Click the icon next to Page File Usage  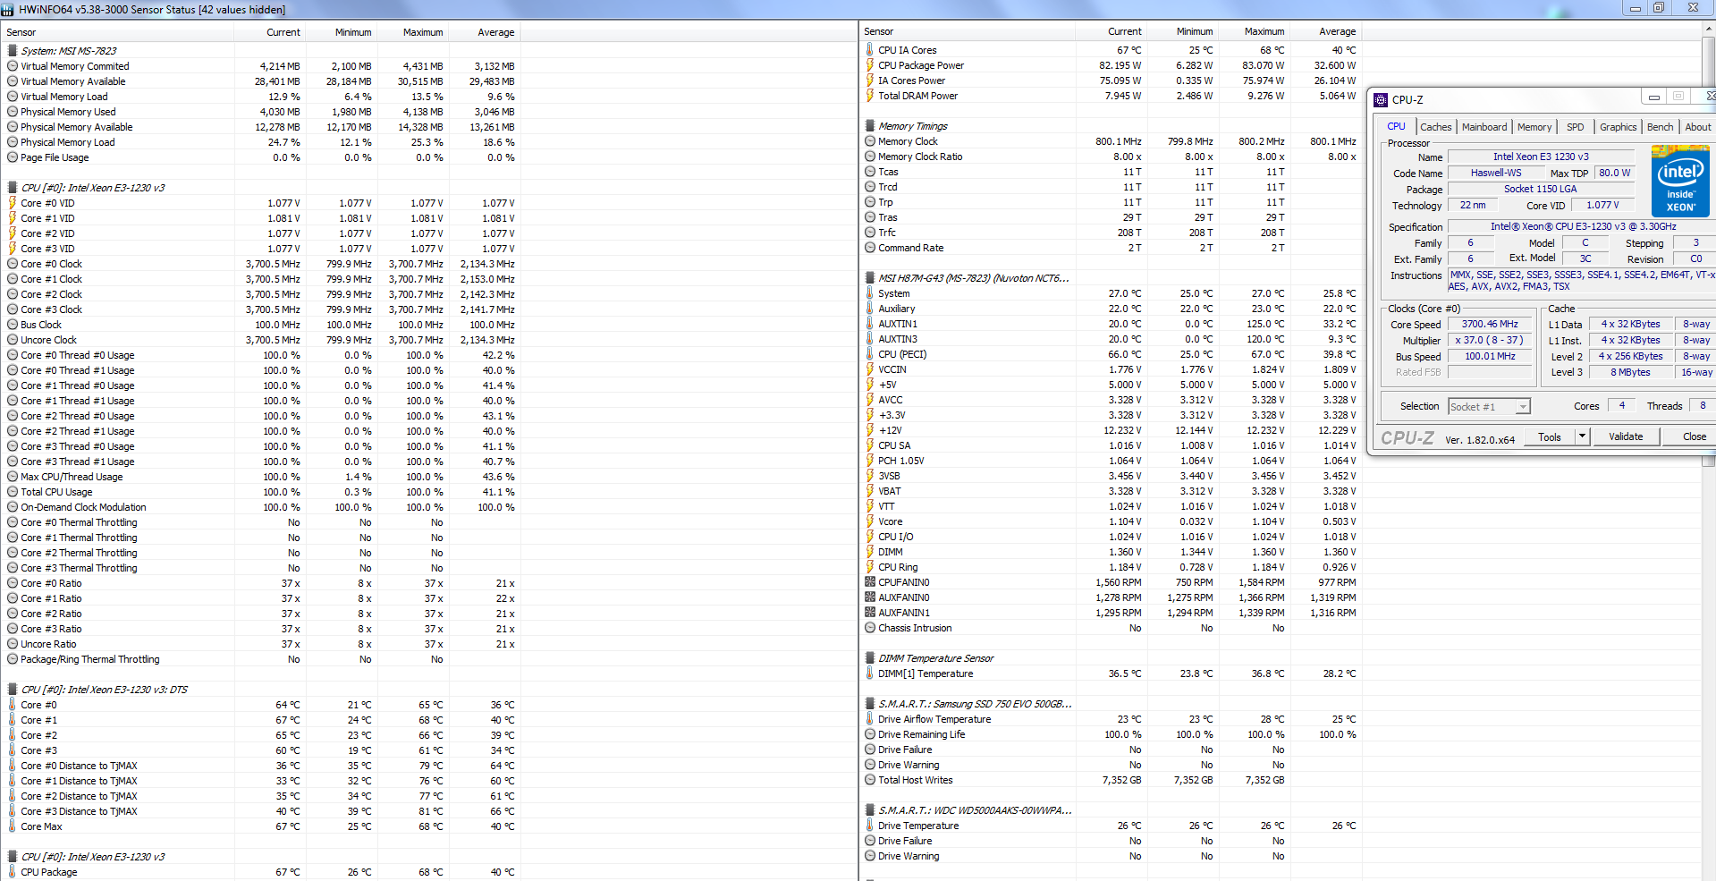(13, 157)
